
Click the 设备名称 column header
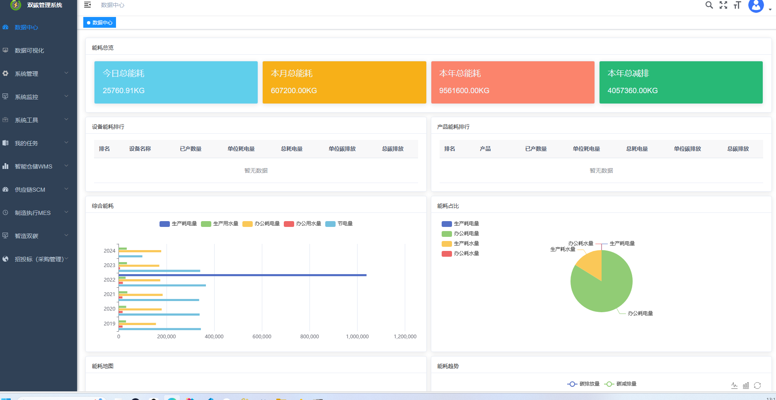click(x=140, y=149)
